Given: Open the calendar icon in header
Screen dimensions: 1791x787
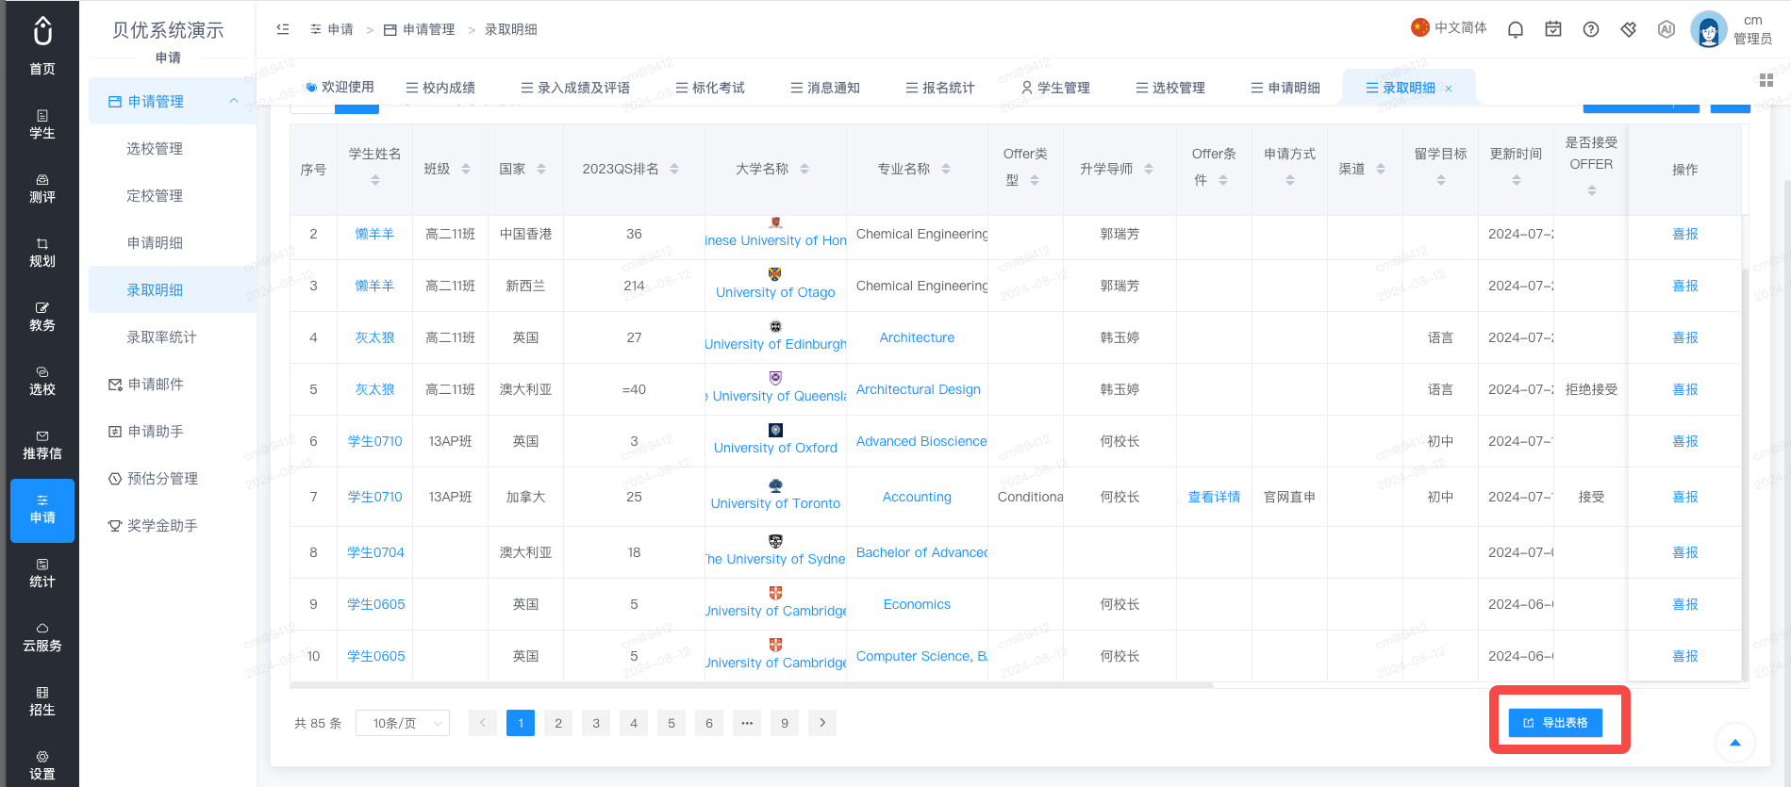Looking at the screenshot, I should coord(1552,29).
